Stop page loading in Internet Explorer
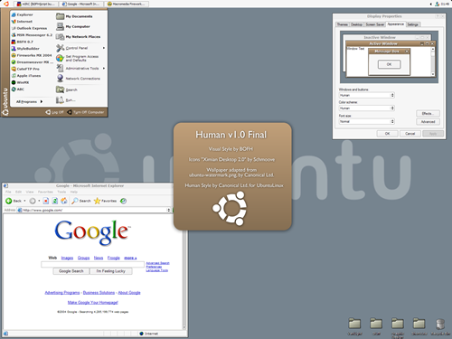 click(x=46, y=201)
